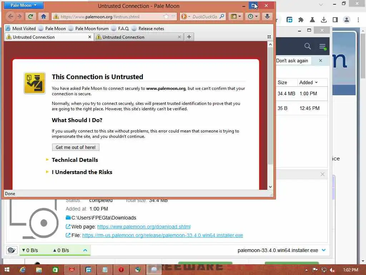The height and width of the screenshot is (275, 366).
Task: Close the download details panel
Action: (x=322, y=174)
